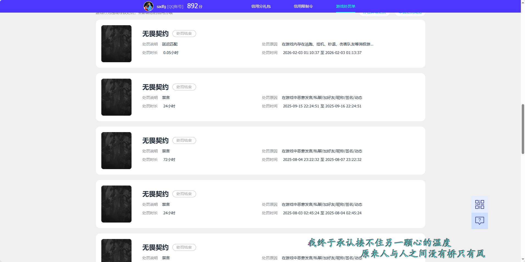525x262 pixels.
Task: Open the thumbnail of the second punishment record
Action: 116,97
